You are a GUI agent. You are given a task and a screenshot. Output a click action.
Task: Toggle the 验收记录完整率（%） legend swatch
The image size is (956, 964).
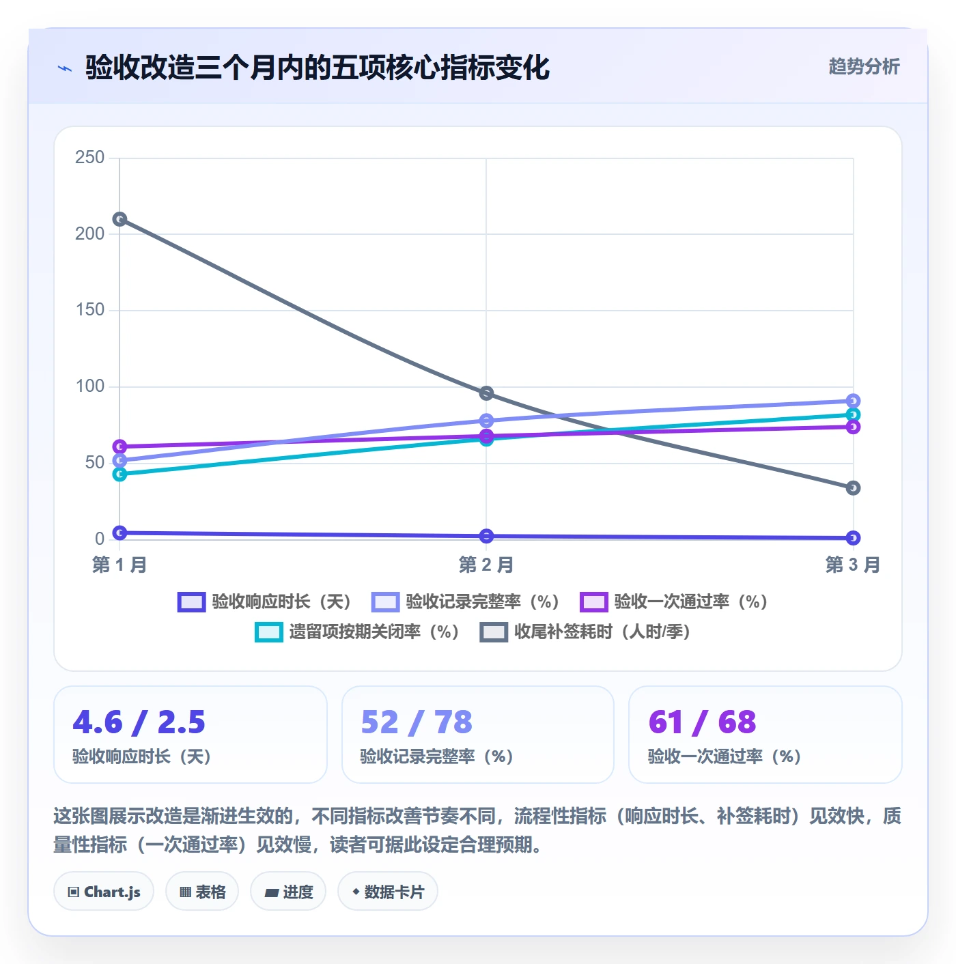(385, 602)
